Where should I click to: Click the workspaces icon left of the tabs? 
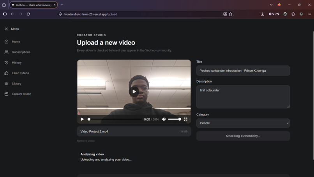pos(4,5)
